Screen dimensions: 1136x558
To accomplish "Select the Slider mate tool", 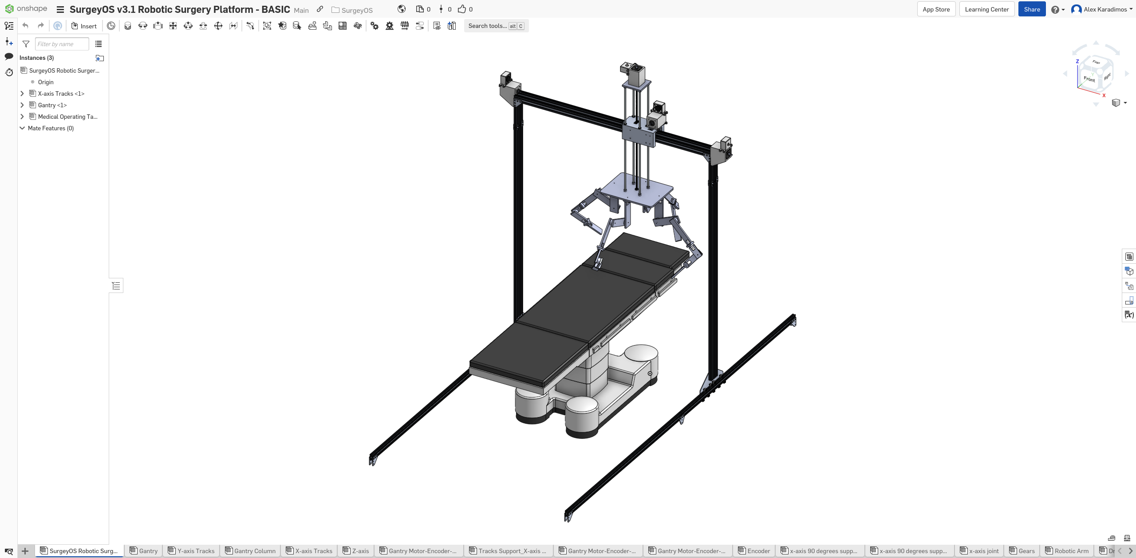I will click(x=158, y=26).
